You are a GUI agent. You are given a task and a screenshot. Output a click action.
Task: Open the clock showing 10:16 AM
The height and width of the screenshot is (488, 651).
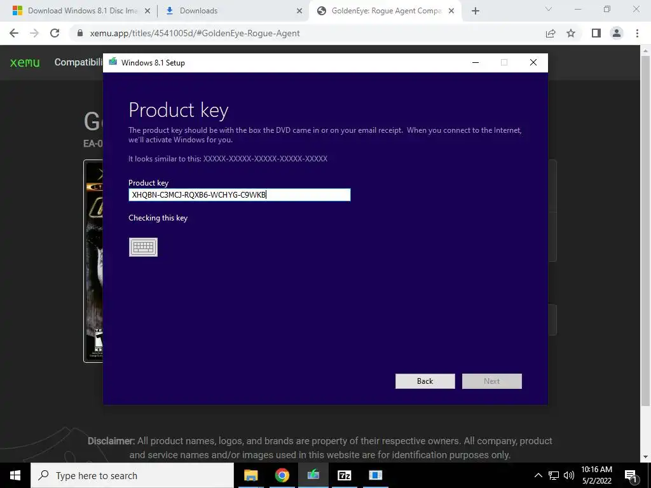pos(596,475)
